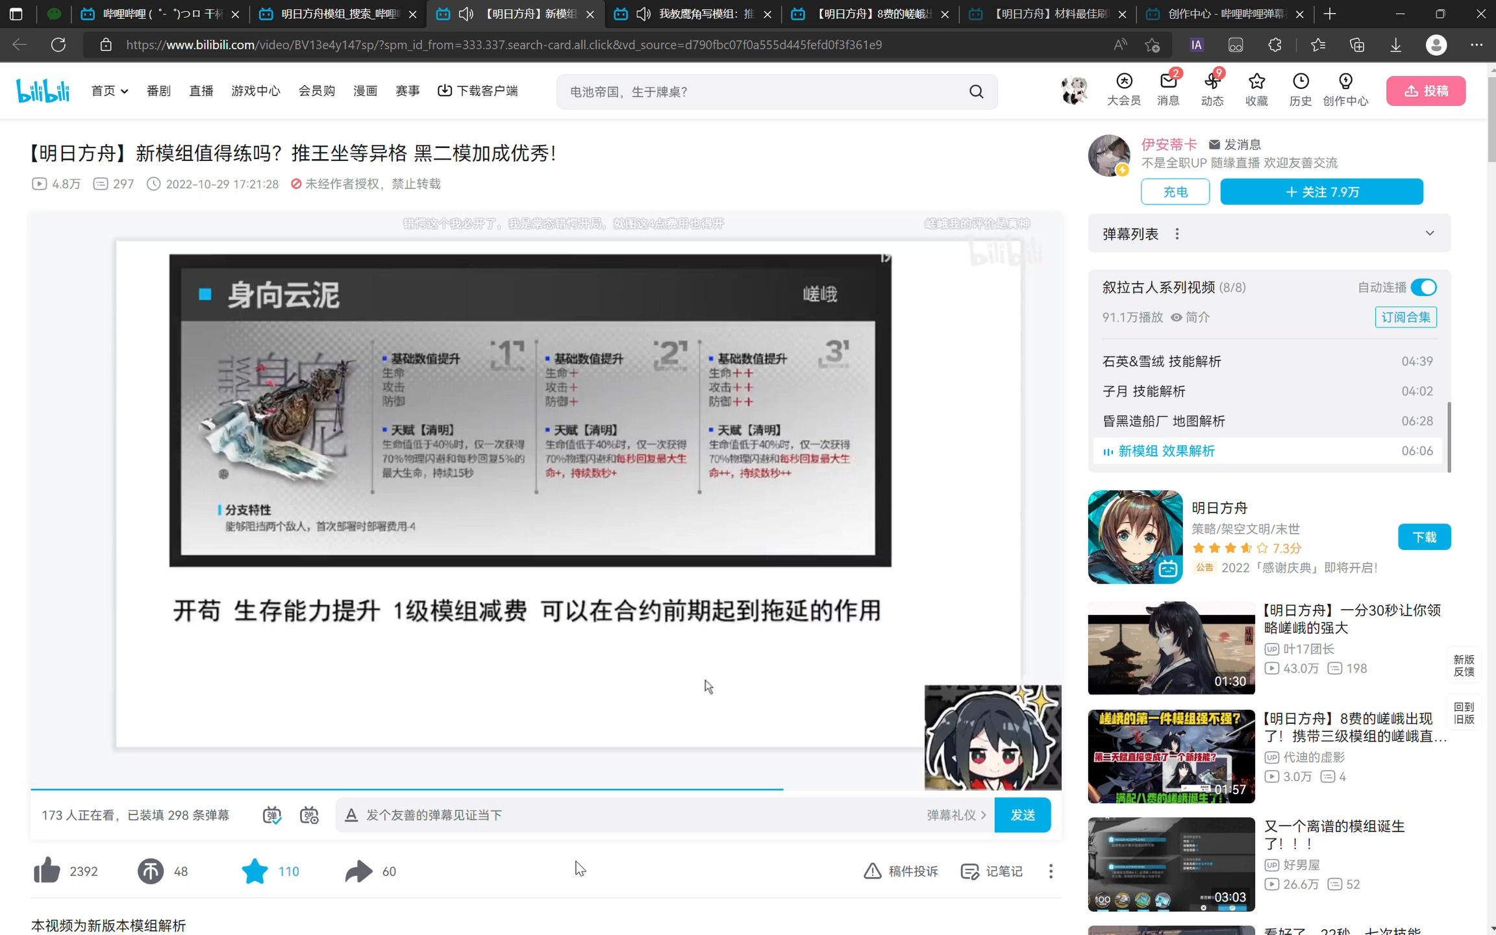The image size is (1496, 935).
Task: Open the more options dots below video
Action: [x=1051, y=871]
